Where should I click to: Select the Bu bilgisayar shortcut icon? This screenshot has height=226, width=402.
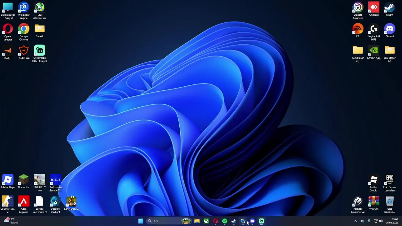point(8,11)
